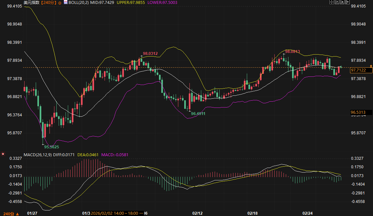Open the 【240分】 timeframe label at top

(x=49, y=2)
